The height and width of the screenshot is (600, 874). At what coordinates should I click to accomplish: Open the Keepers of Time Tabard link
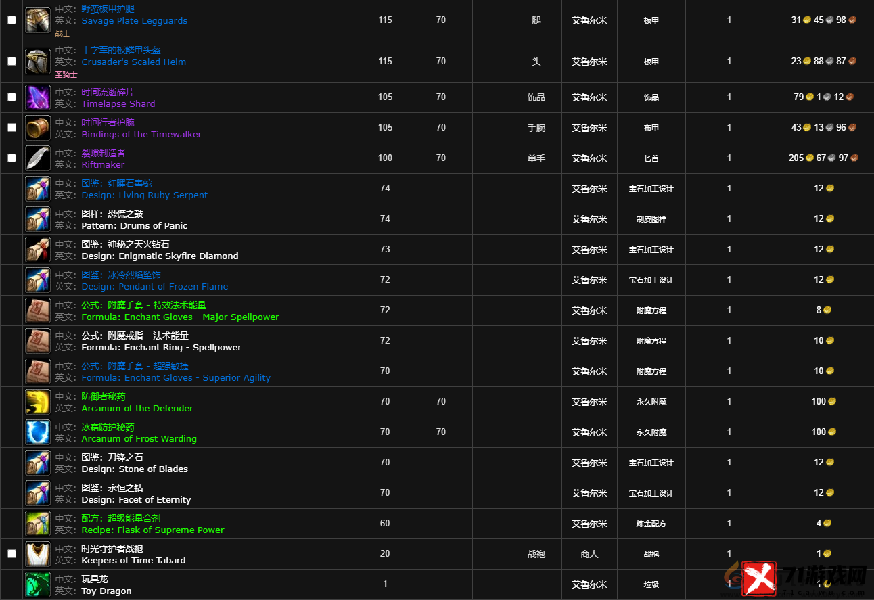pyautogui.click(x=133, y=561)
